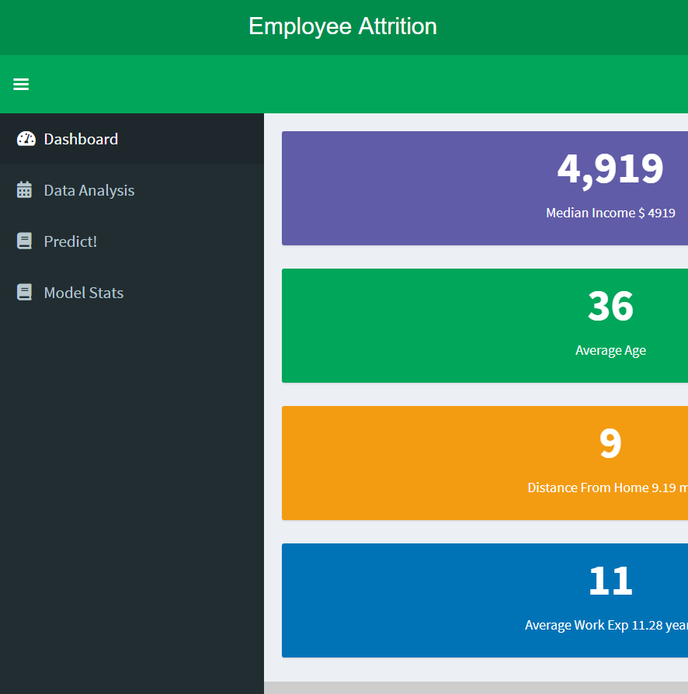Click the horizontal scrollbar at the bottom
This screenshot has height=694, width=688.
click(476, 688)
